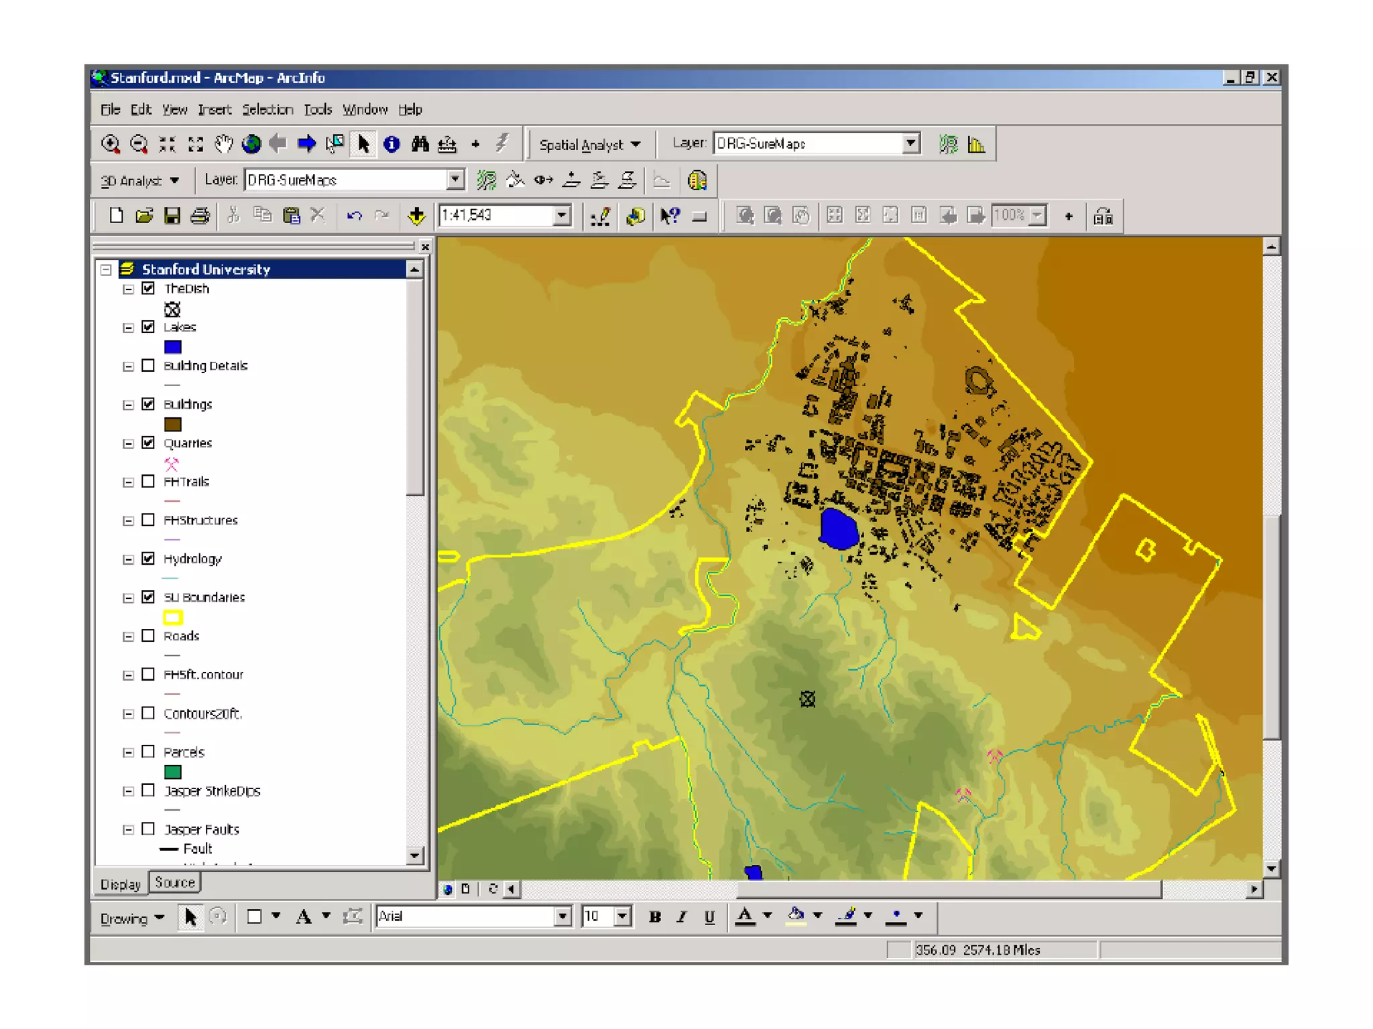Click the Buildings brown symbol swatch
Screen dimensions: 1373x1029
172,425
